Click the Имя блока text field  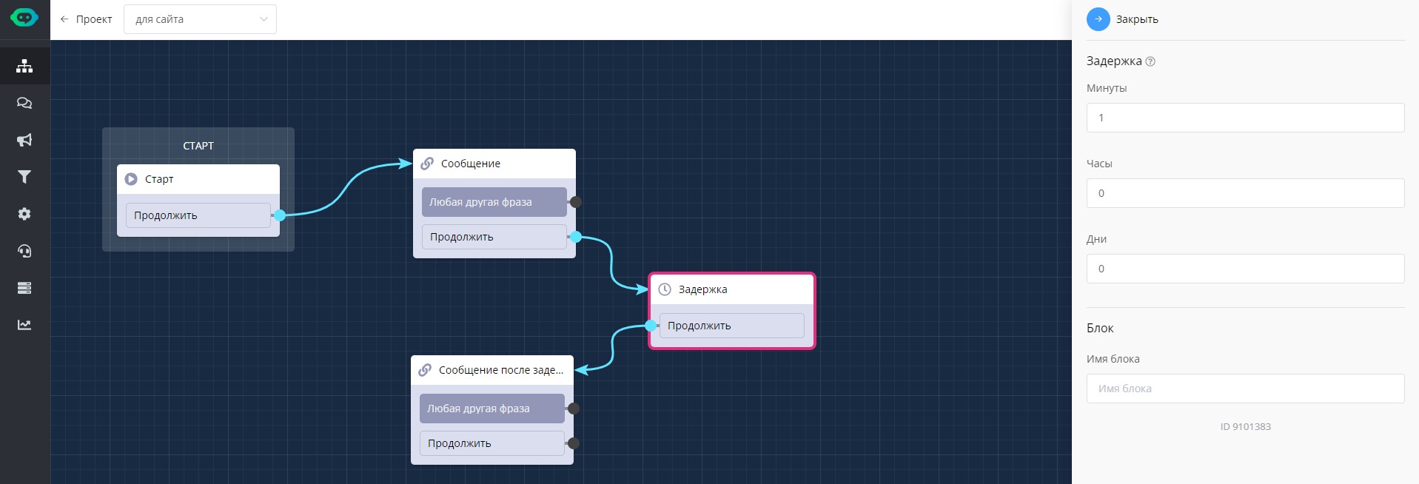[1245, 389]
